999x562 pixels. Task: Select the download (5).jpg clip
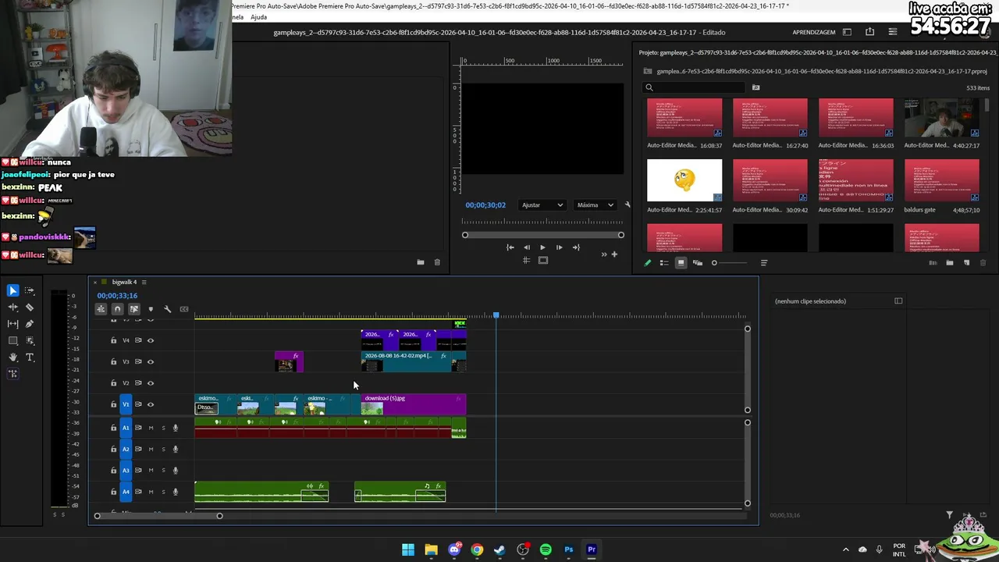pyautogui.click(x=413, y=404)
